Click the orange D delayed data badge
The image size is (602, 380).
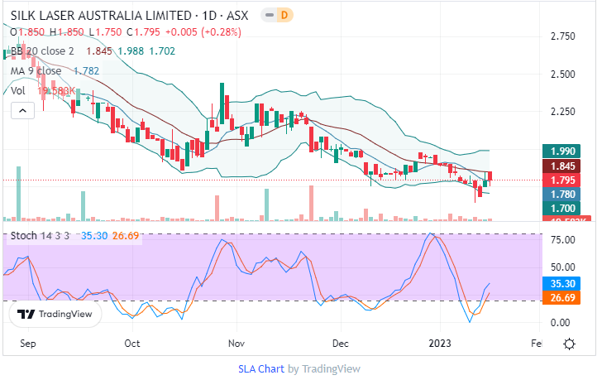tap(285, 15)
